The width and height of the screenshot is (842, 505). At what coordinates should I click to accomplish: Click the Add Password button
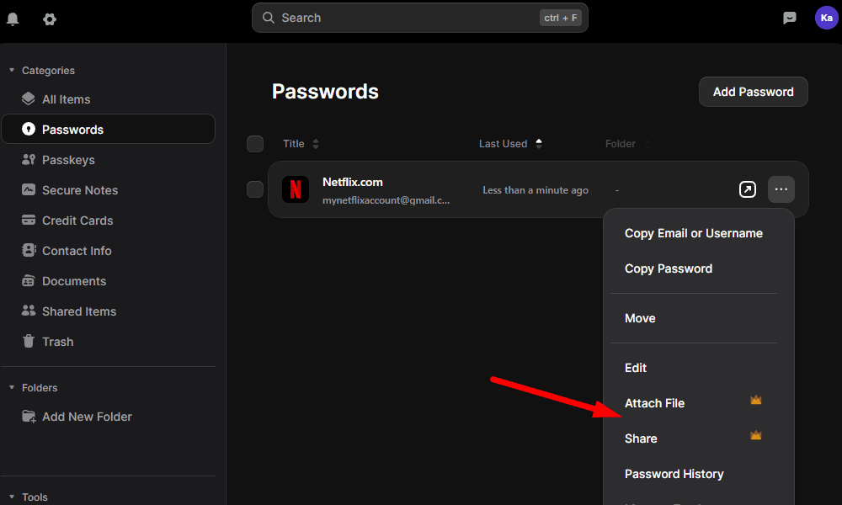pyautogui.click(x=753, y=92)
